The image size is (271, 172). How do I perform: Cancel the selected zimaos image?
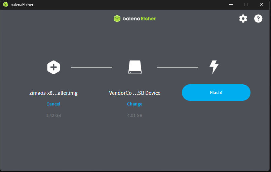pyautogui.click(x=53, y=104)
